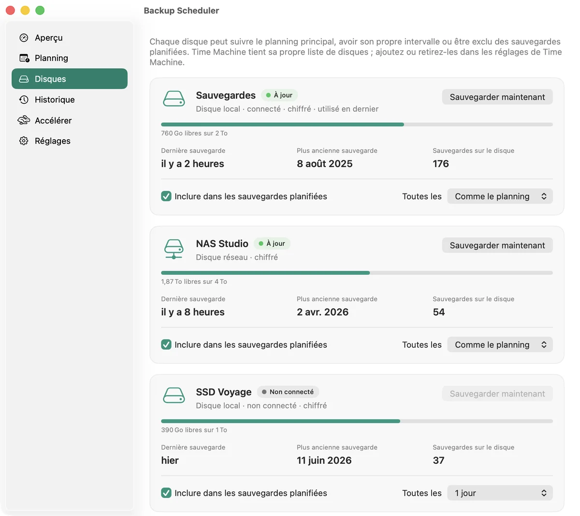580x516 pixels.
Task: Click the NAS Studio network disk icon
Action: (x=174, y=249)
